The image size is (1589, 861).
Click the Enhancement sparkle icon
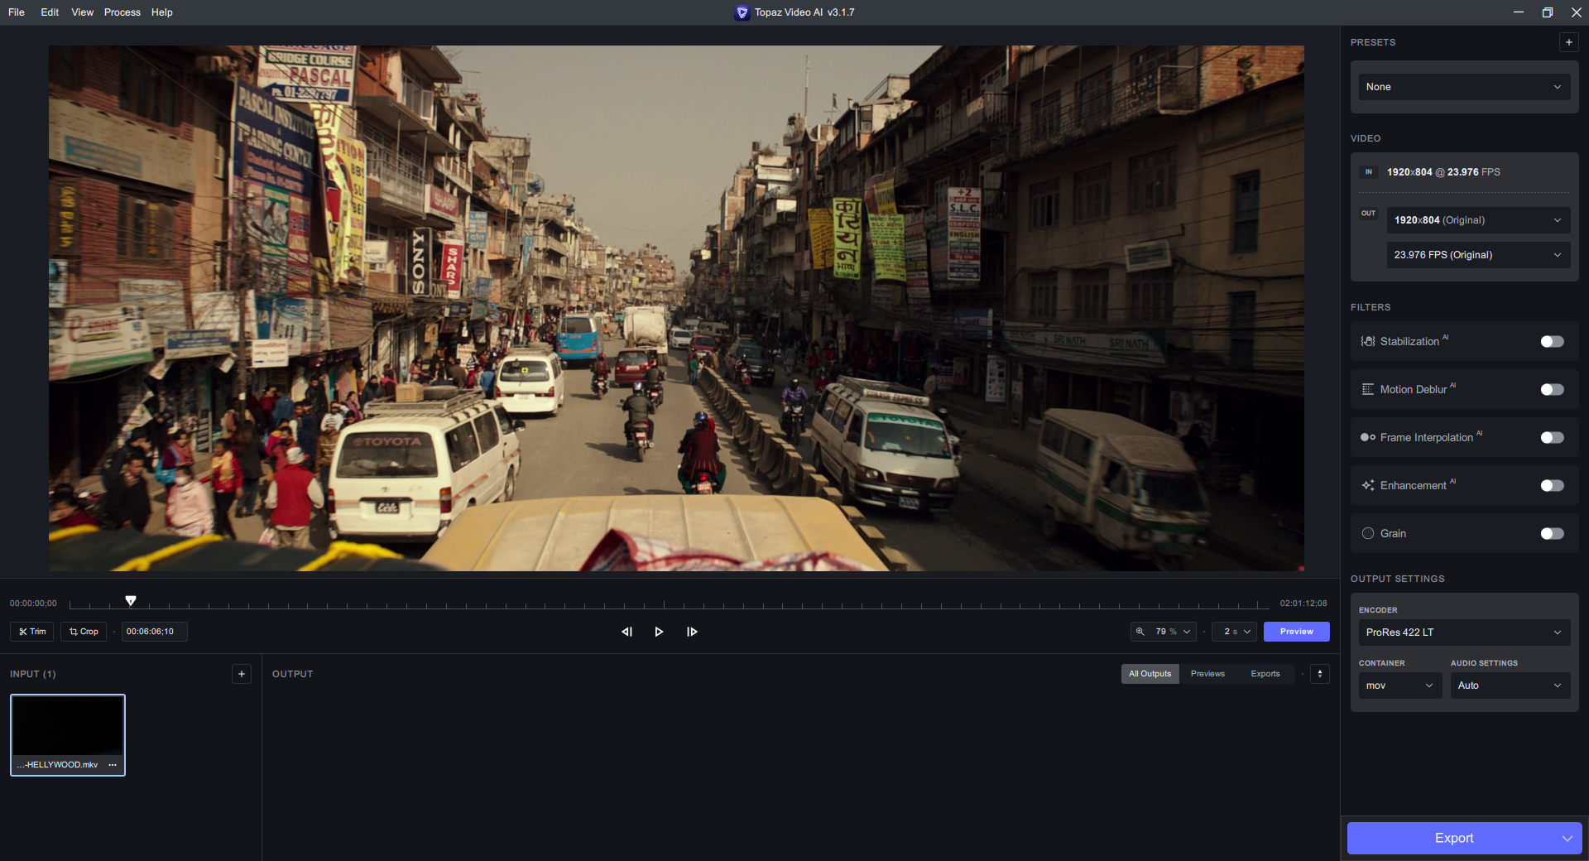[1368, 486]
